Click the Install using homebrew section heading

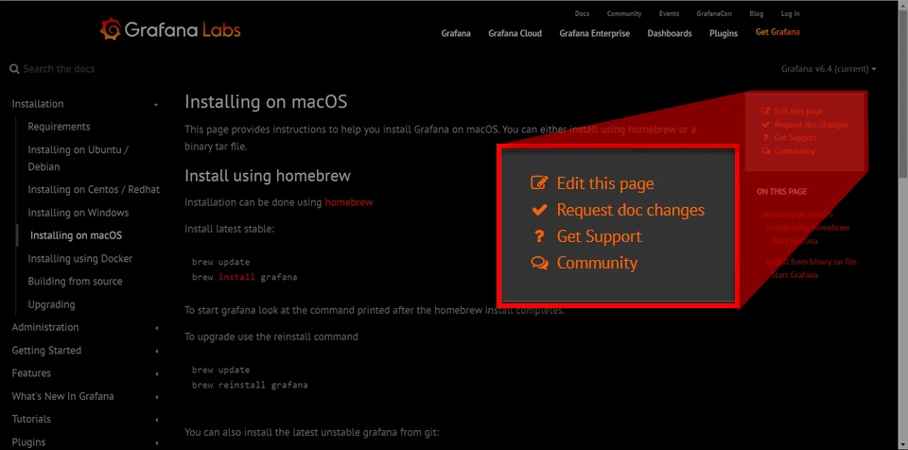point(268,175)
